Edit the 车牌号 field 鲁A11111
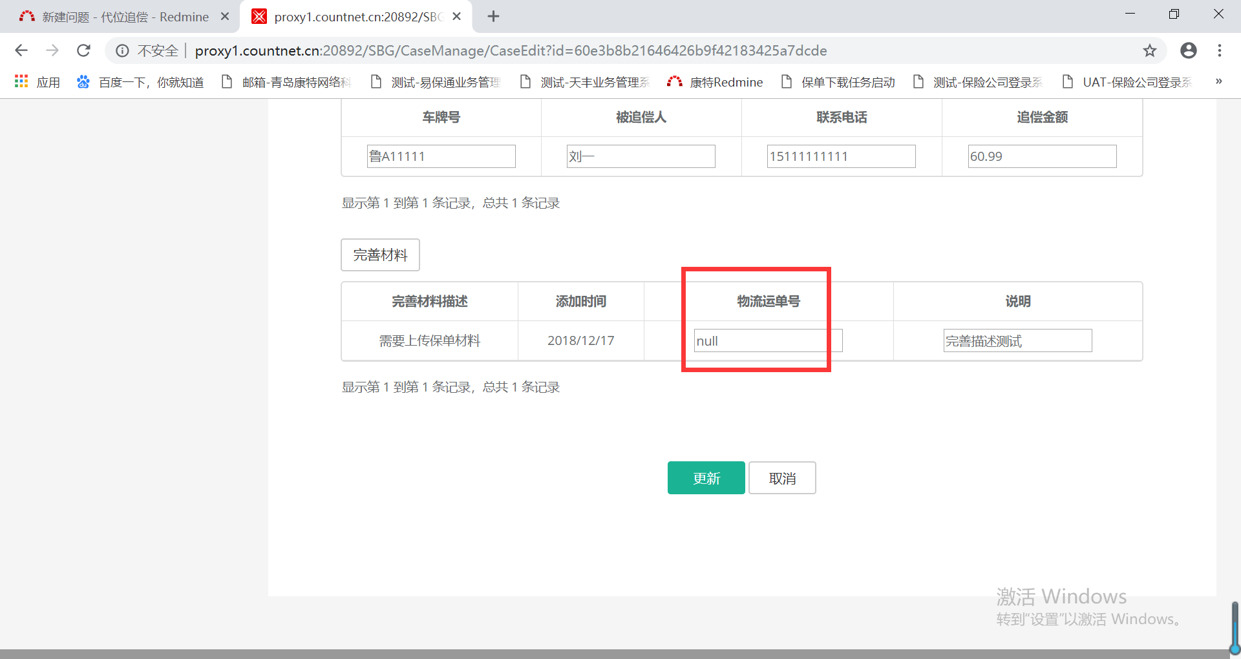Viewport: 1241px width, 659px height. coord(441,156)
